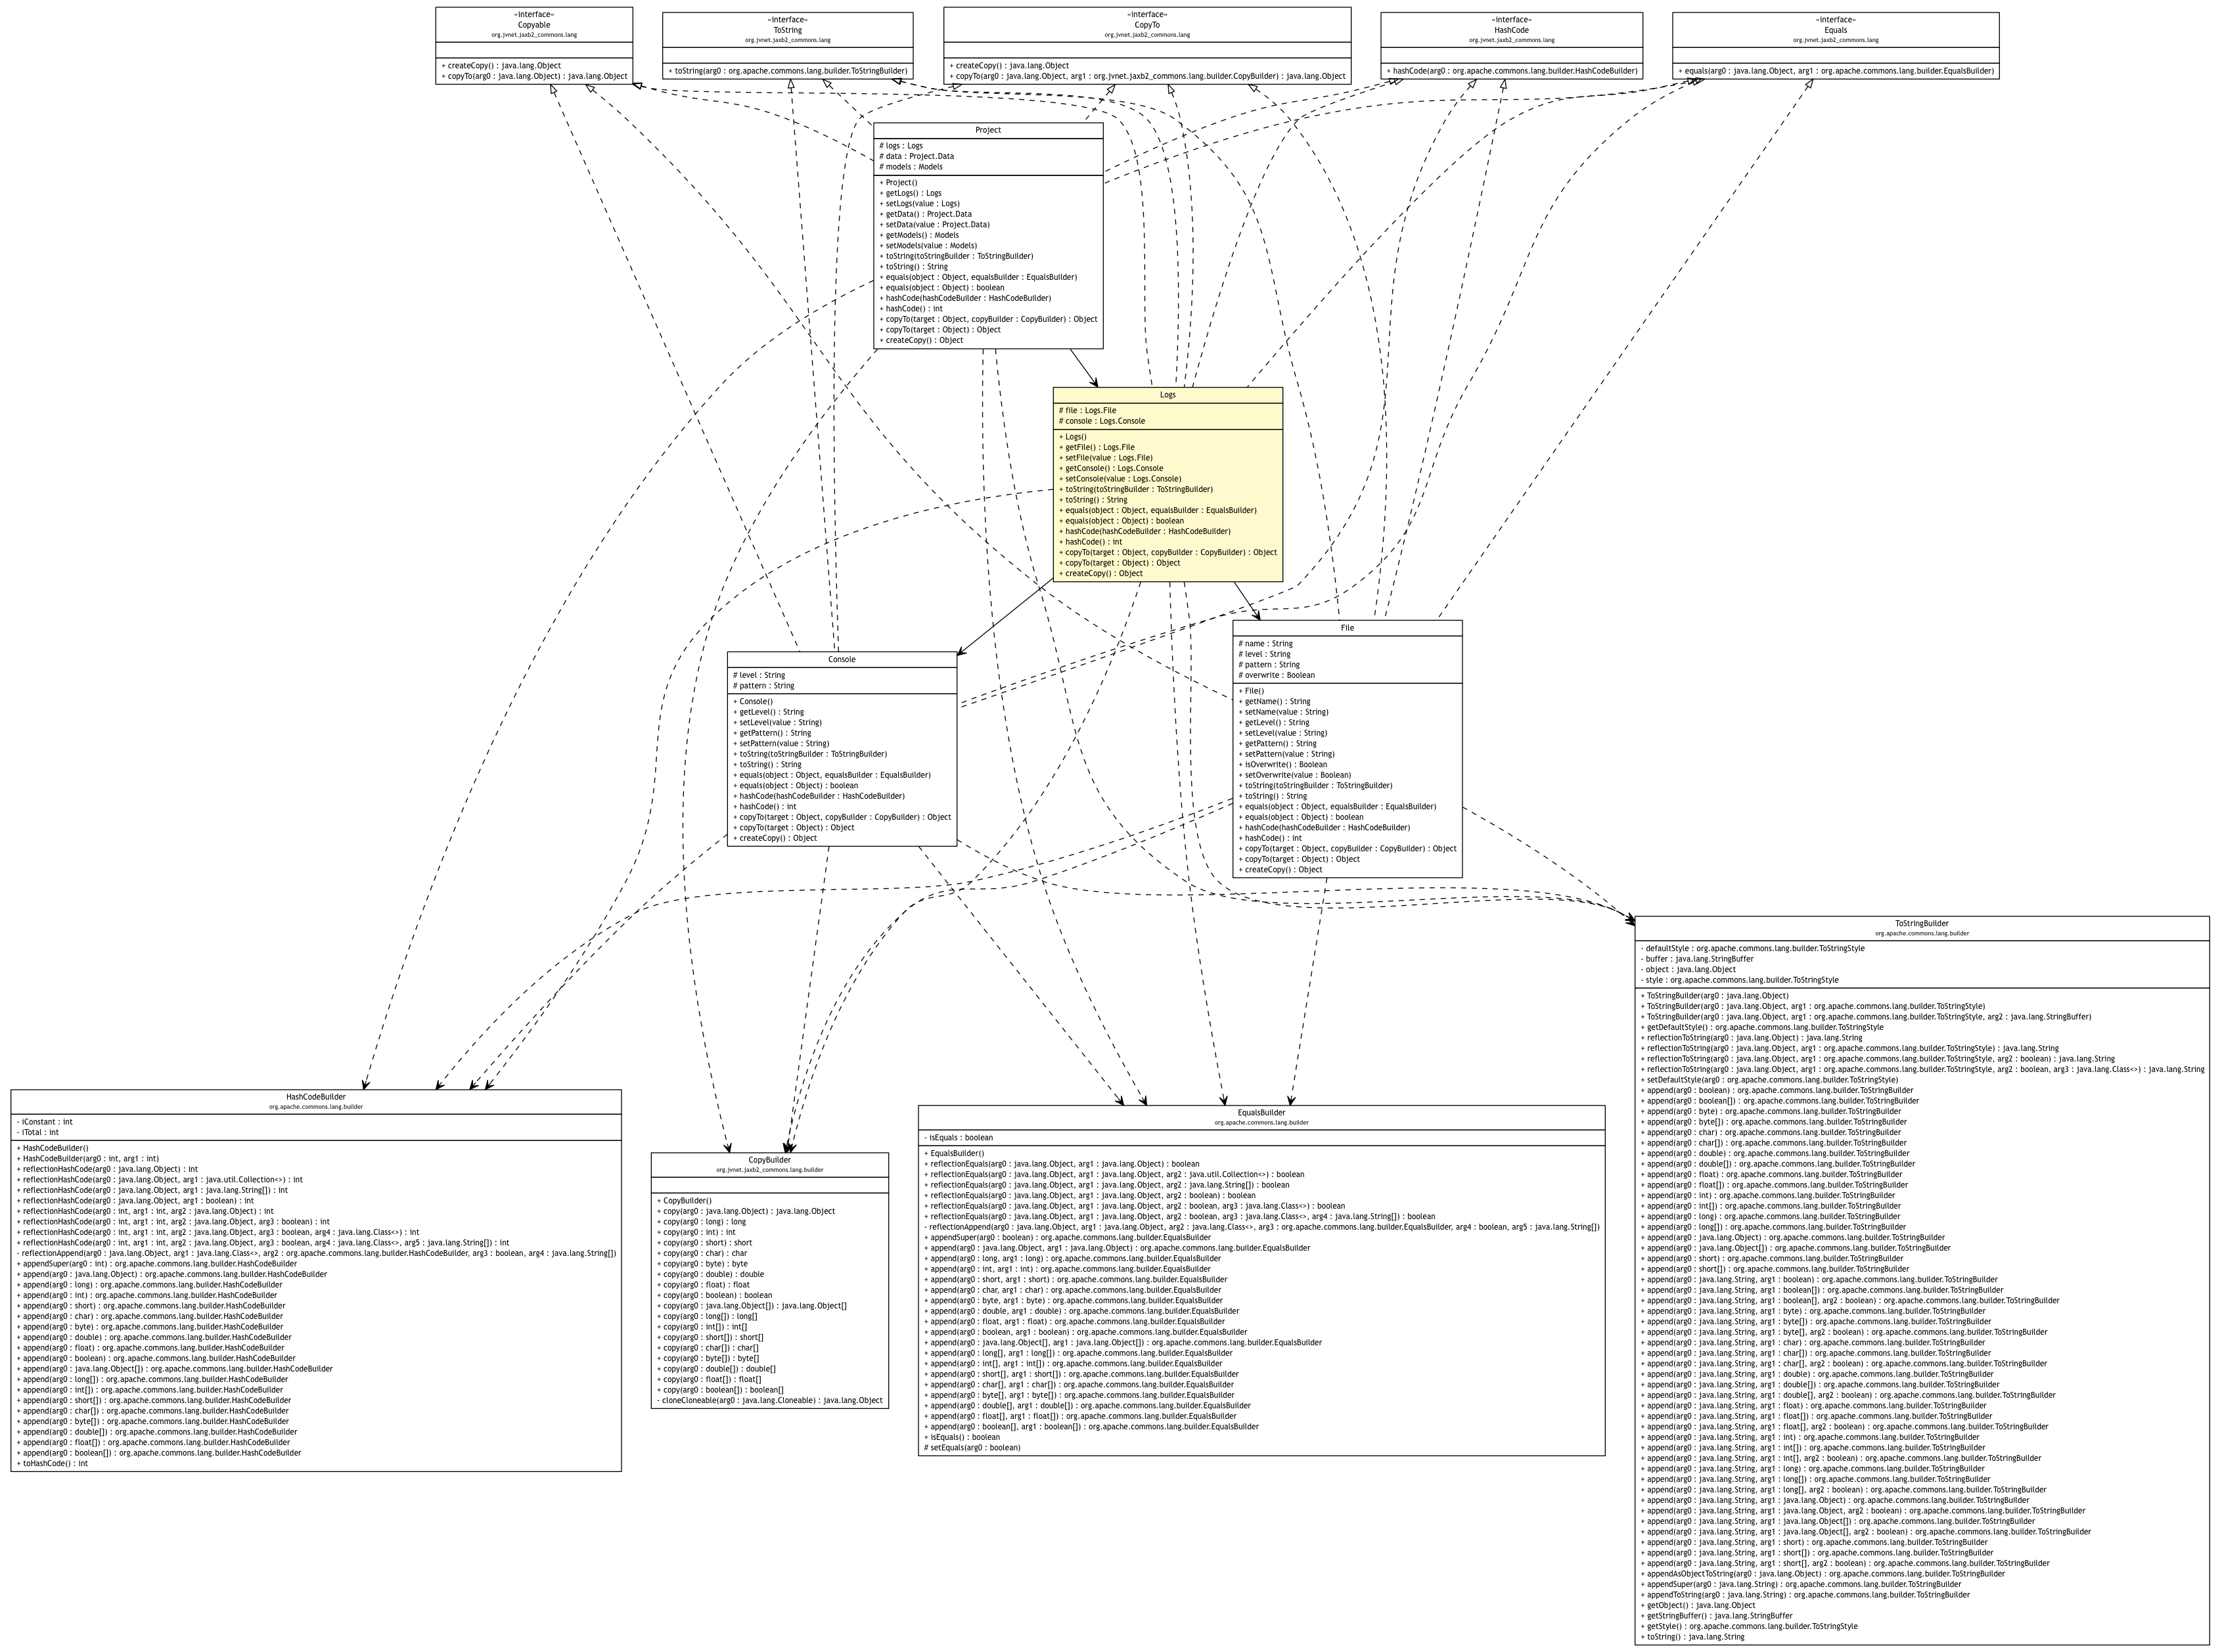Select the EqualsBuilder class title
Viewport: 2220px width, 1652px height.
pyautogui.click(x=1261, y=1112)
